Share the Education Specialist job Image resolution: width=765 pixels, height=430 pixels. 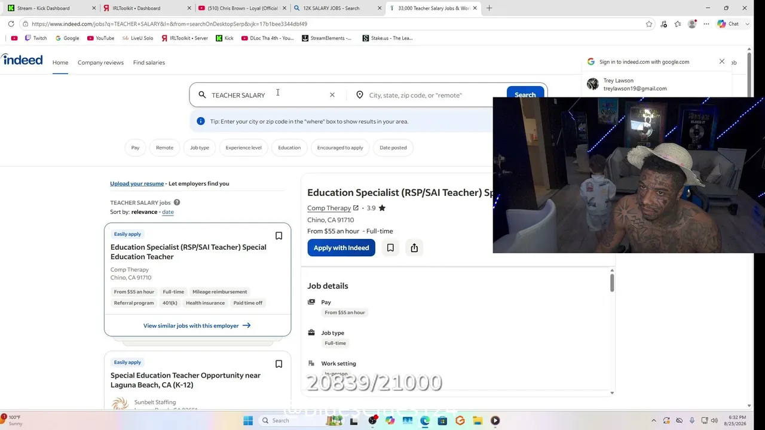[414, 248]
